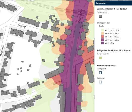This screenshot has height=112, width=132.
Task: Click the gray Gebäude 2021 legend symbol
Action: (x=100, y=16)
